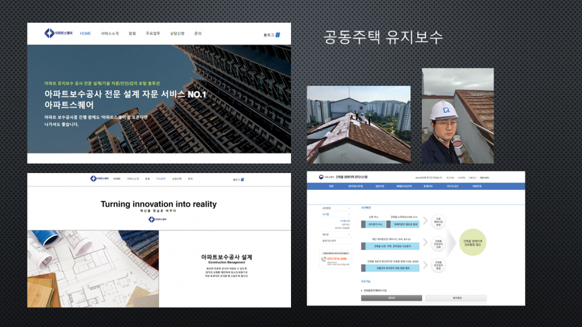Click the blue hash icon next to 블로그 in top site
This screenshot has width=582, height=327.
pyautogui.click(x=278, y=35)
